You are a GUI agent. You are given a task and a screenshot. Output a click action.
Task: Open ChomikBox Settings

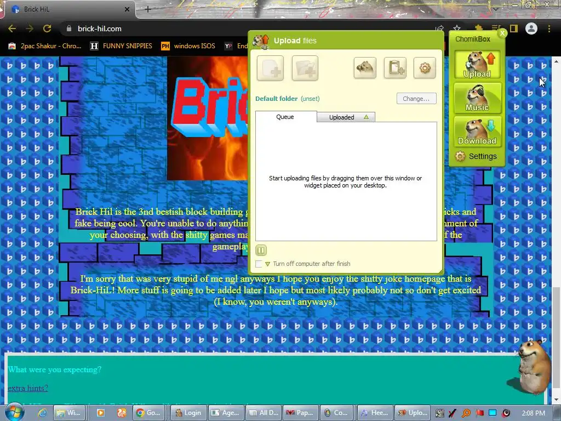click(476, 156)
